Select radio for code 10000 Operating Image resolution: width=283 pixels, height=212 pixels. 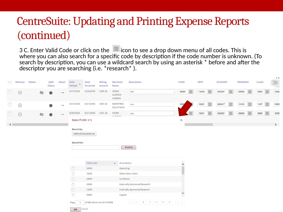tap(73, 168)
